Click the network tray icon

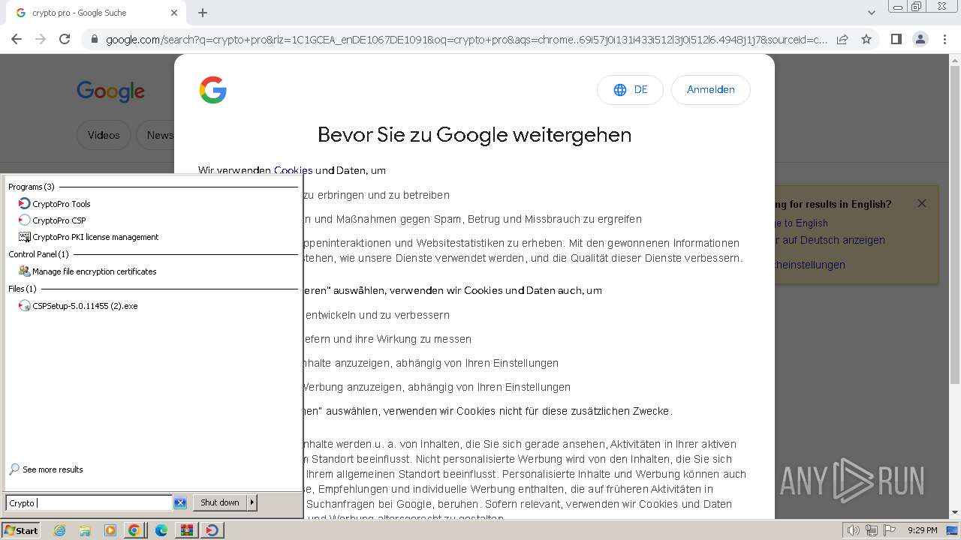tap(871, 530)
